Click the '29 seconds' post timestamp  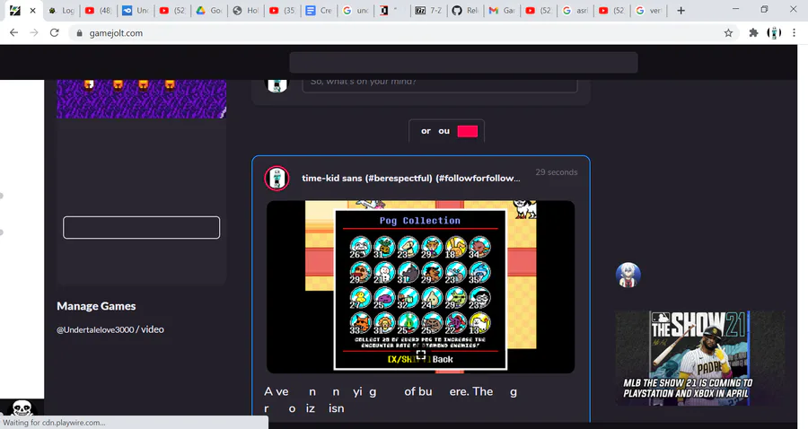[x=556, y=172]
